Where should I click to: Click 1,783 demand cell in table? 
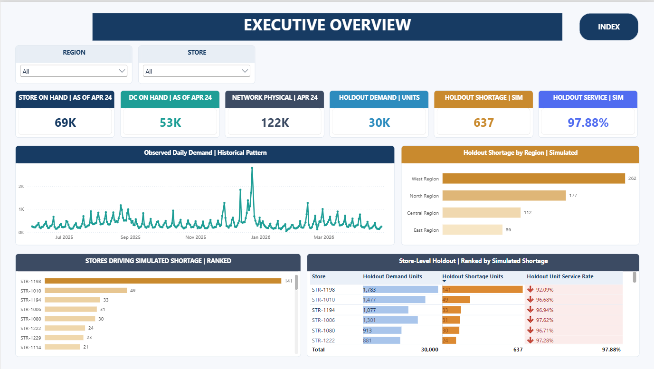pyautogui.click(x=400, y=289)
